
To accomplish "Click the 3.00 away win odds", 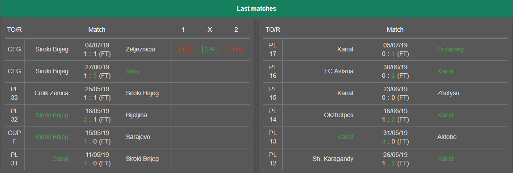I will (x=236, y=49).
